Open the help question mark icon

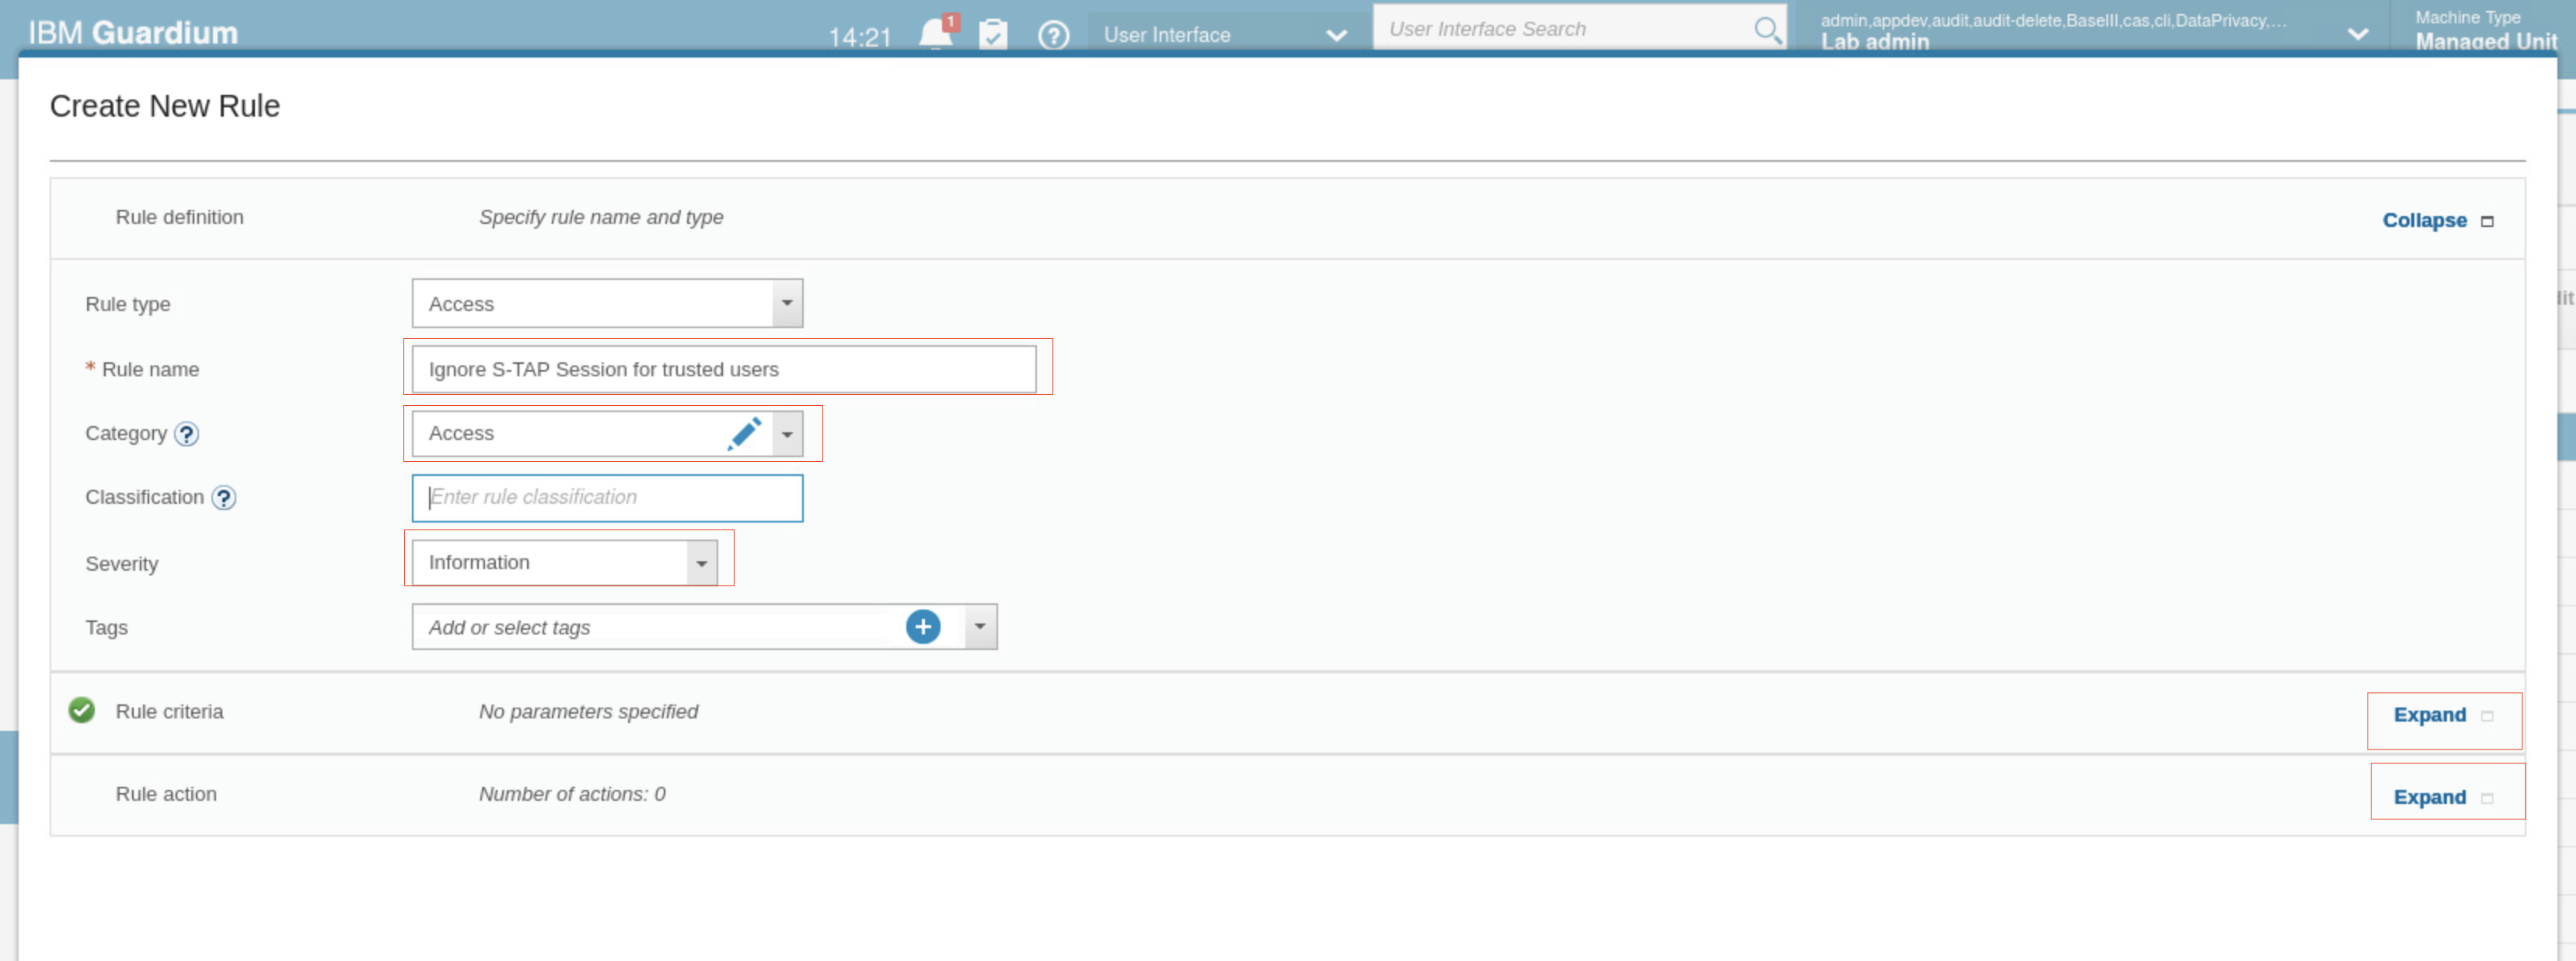(1053, 35)
